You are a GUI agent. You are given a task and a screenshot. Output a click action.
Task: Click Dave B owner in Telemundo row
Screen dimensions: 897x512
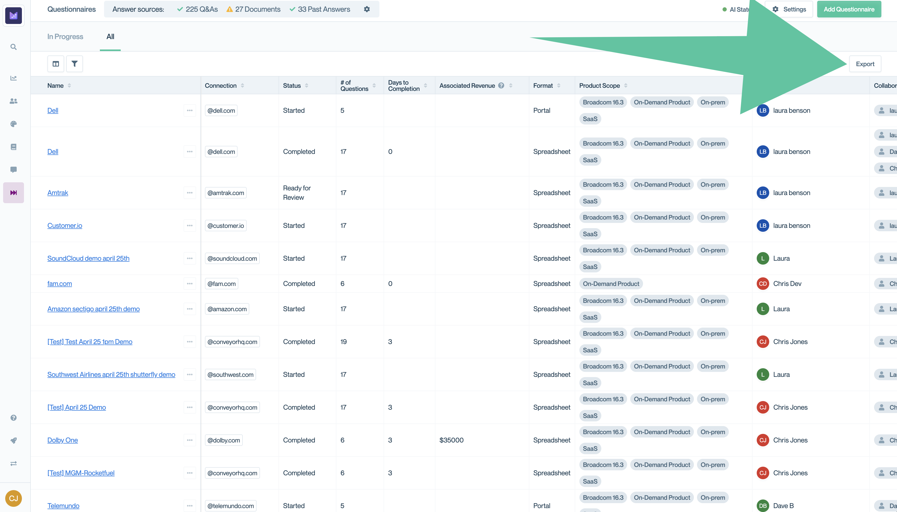[x=775, y=506]
